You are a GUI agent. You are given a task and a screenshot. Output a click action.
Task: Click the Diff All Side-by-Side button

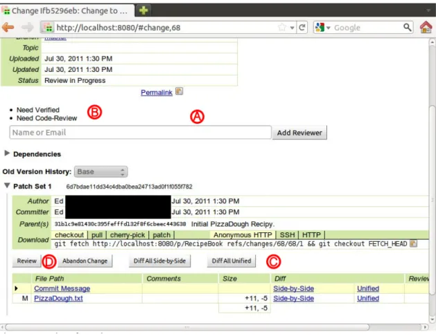point(159,261)
